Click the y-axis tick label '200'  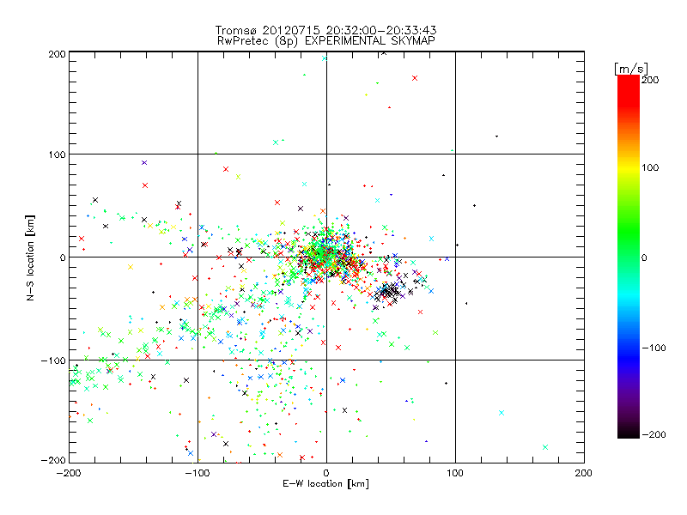[57, 54]
